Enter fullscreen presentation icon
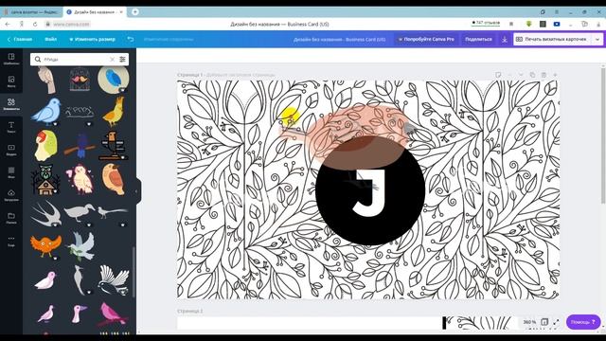The width and height of the screenshot is (606, 341). 556,322
